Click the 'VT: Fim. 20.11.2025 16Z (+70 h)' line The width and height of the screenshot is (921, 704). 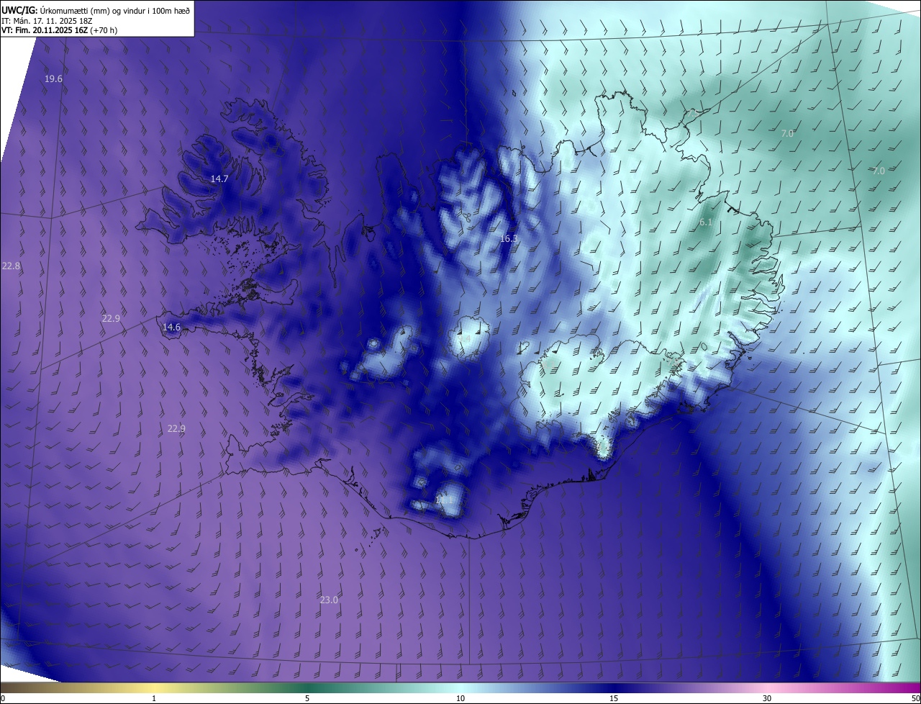point(60,30)
